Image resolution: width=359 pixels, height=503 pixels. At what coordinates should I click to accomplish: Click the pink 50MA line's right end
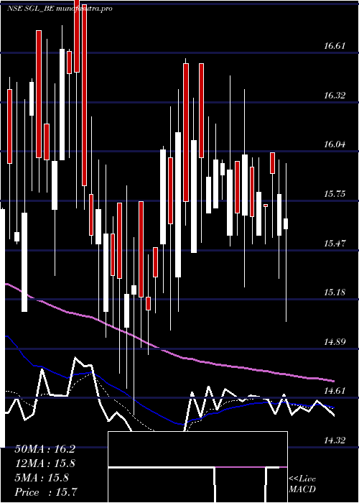(x=332, y=381)
